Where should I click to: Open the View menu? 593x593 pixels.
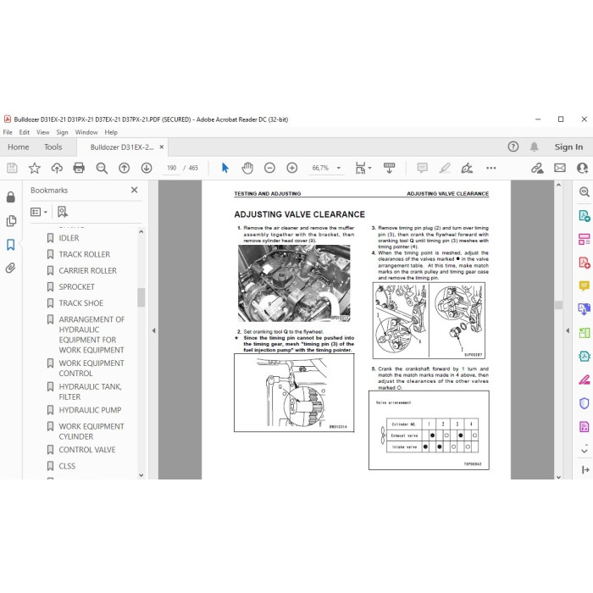[42, 132]
